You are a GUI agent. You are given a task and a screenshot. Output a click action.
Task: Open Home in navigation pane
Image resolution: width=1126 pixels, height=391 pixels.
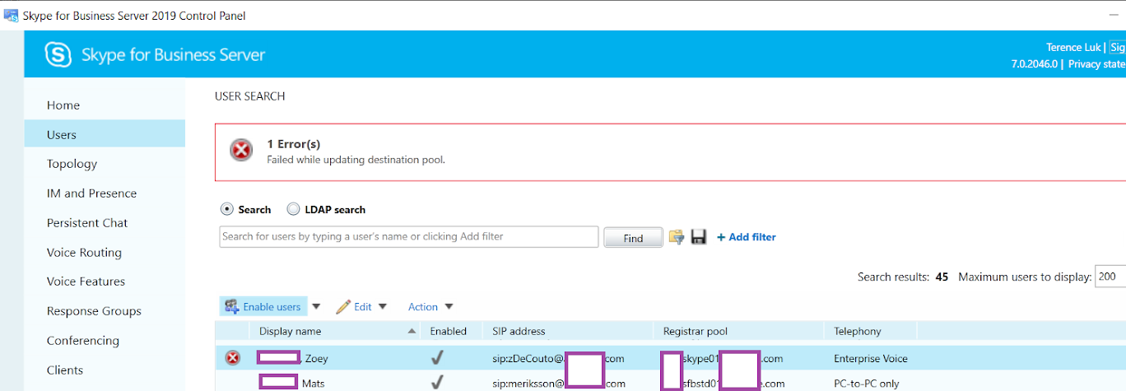click(x=63, y=105)
